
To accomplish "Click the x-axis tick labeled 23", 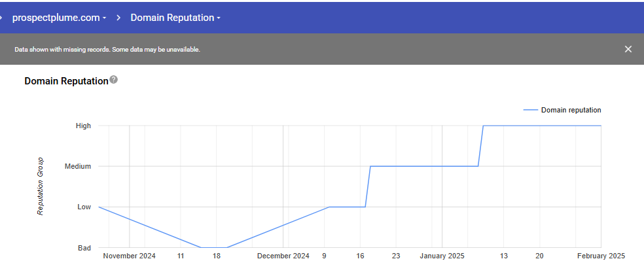I will coord(396,256).
